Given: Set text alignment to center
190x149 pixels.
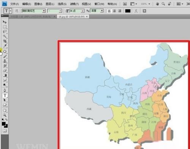Looking at the screenshot, I should coord(114,11).
